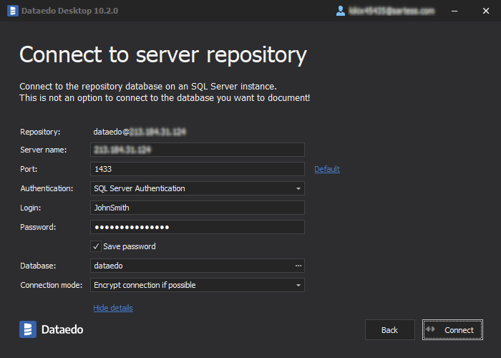The image size is (501, 358).
Task: Toggle the Save password checkbox
Action: 97,246
